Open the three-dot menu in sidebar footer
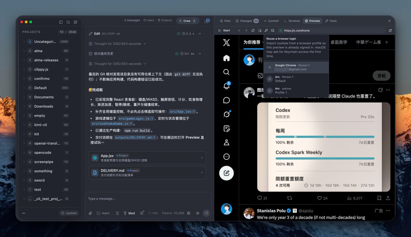Image resolution: width=411 pixels, height=237 pixels. [x=24, y=213]
